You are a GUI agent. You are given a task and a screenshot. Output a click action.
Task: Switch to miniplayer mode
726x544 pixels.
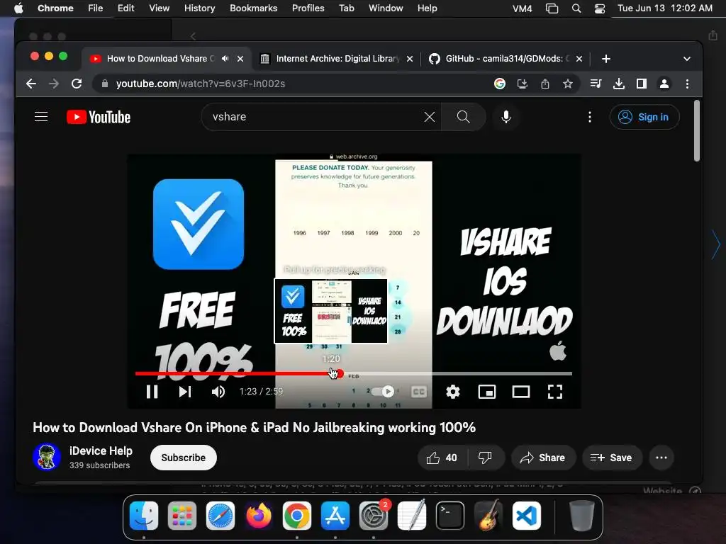[486, 392]
